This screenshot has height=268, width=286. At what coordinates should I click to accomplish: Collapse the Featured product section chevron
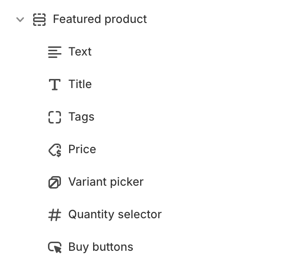pos(20,20)
